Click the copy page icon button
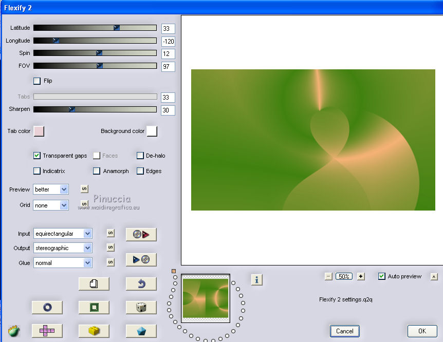 94,283
